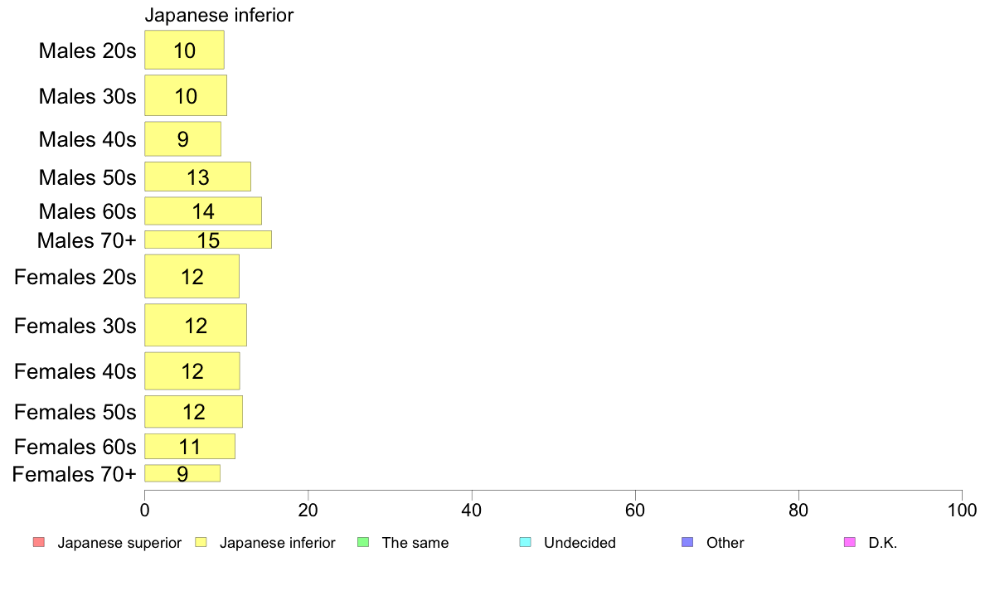Click the Females 20s row label
The height and width of the screenshot is (610, 985).
[x=75, y=277]
